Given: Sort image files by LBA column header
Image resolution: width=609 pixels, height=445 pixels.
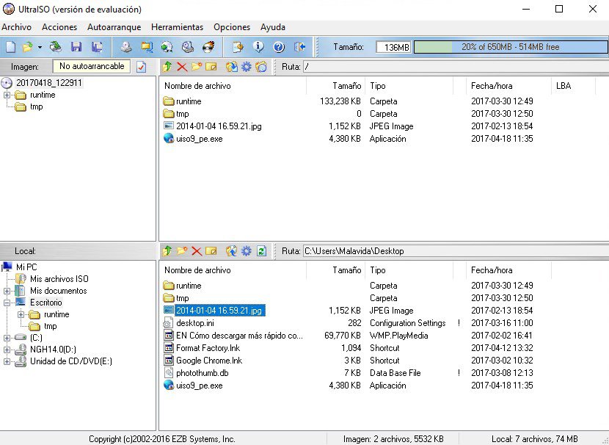Looking at the screenshot, I should pyautogui.click(x=573, y=86).
